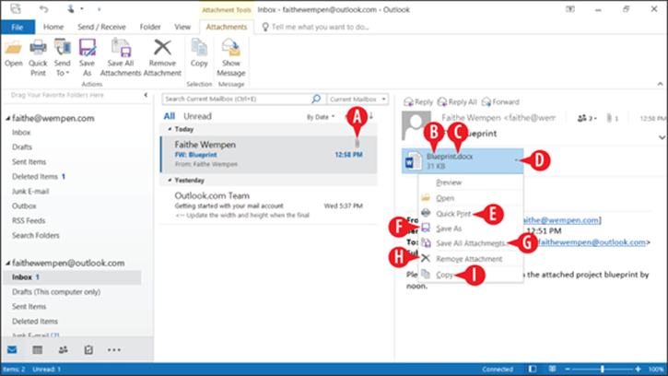Click the People navigation icon
The image size is (668, 376).
click(63, 350)
